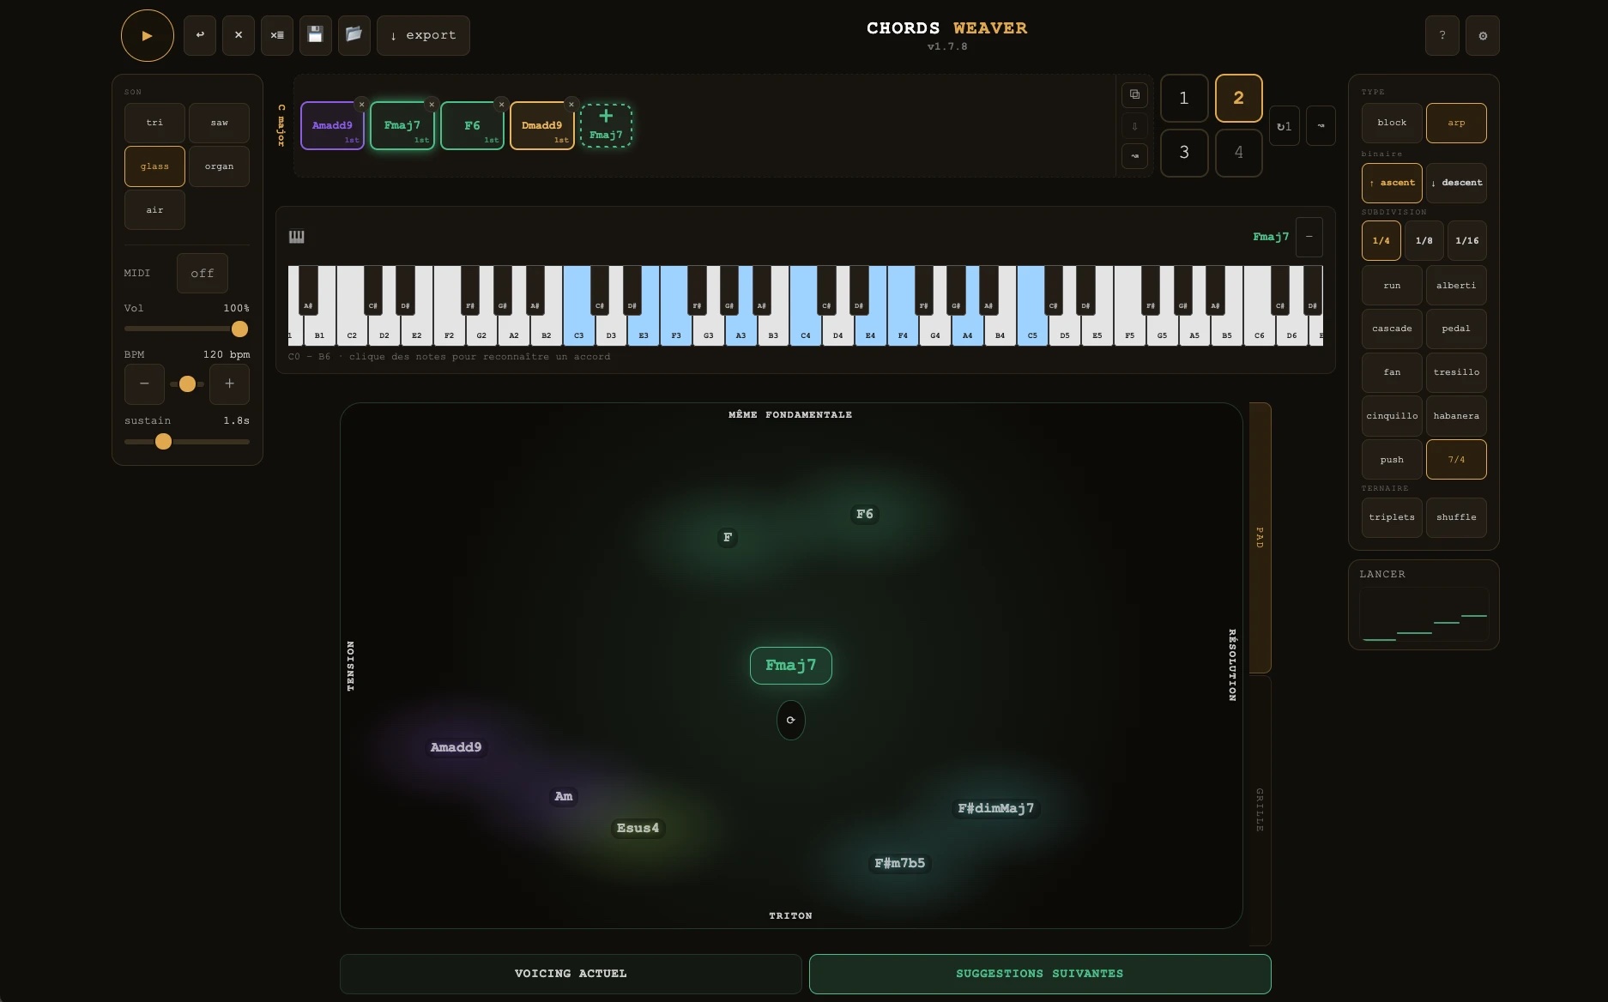The height and width of the screenshot is (1002, 1608).
Task: Select the alberti pattern
Action: [x=1456, y=286]
